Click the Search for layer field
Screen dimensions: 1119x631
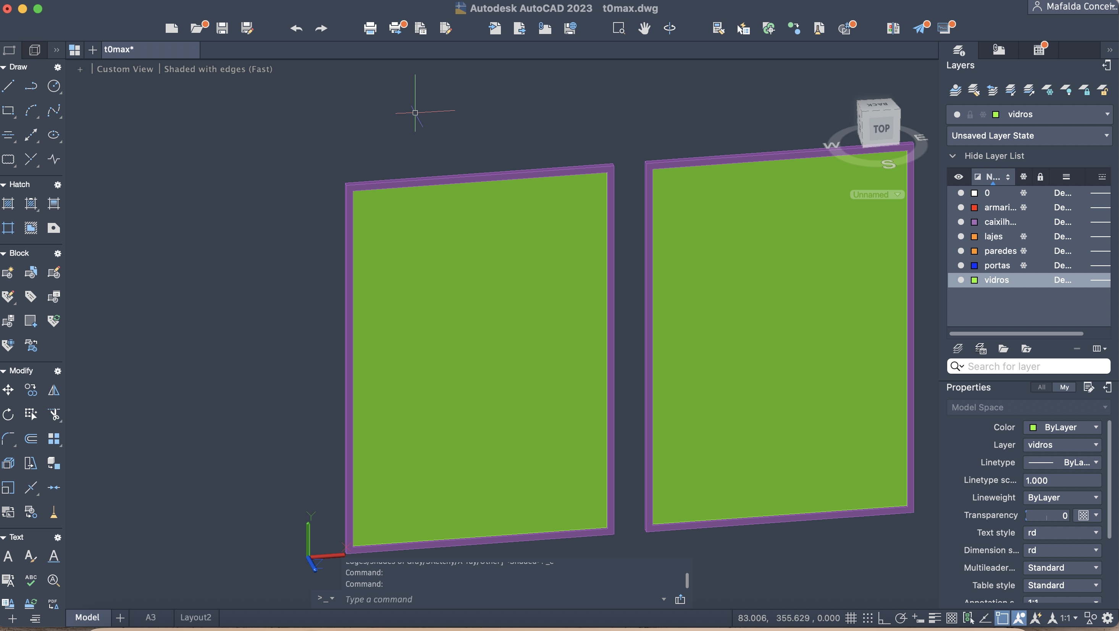(1034, 366)
